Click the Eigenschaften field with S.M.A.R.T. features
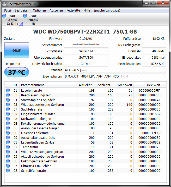This screenshot has width=171, height=187. click(115, 76)
